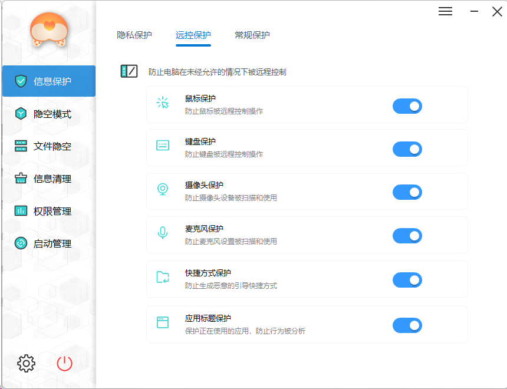Screen dimensions: 507x389
Task: Click the 鼠标保护 title text
Action: (200, 98)
